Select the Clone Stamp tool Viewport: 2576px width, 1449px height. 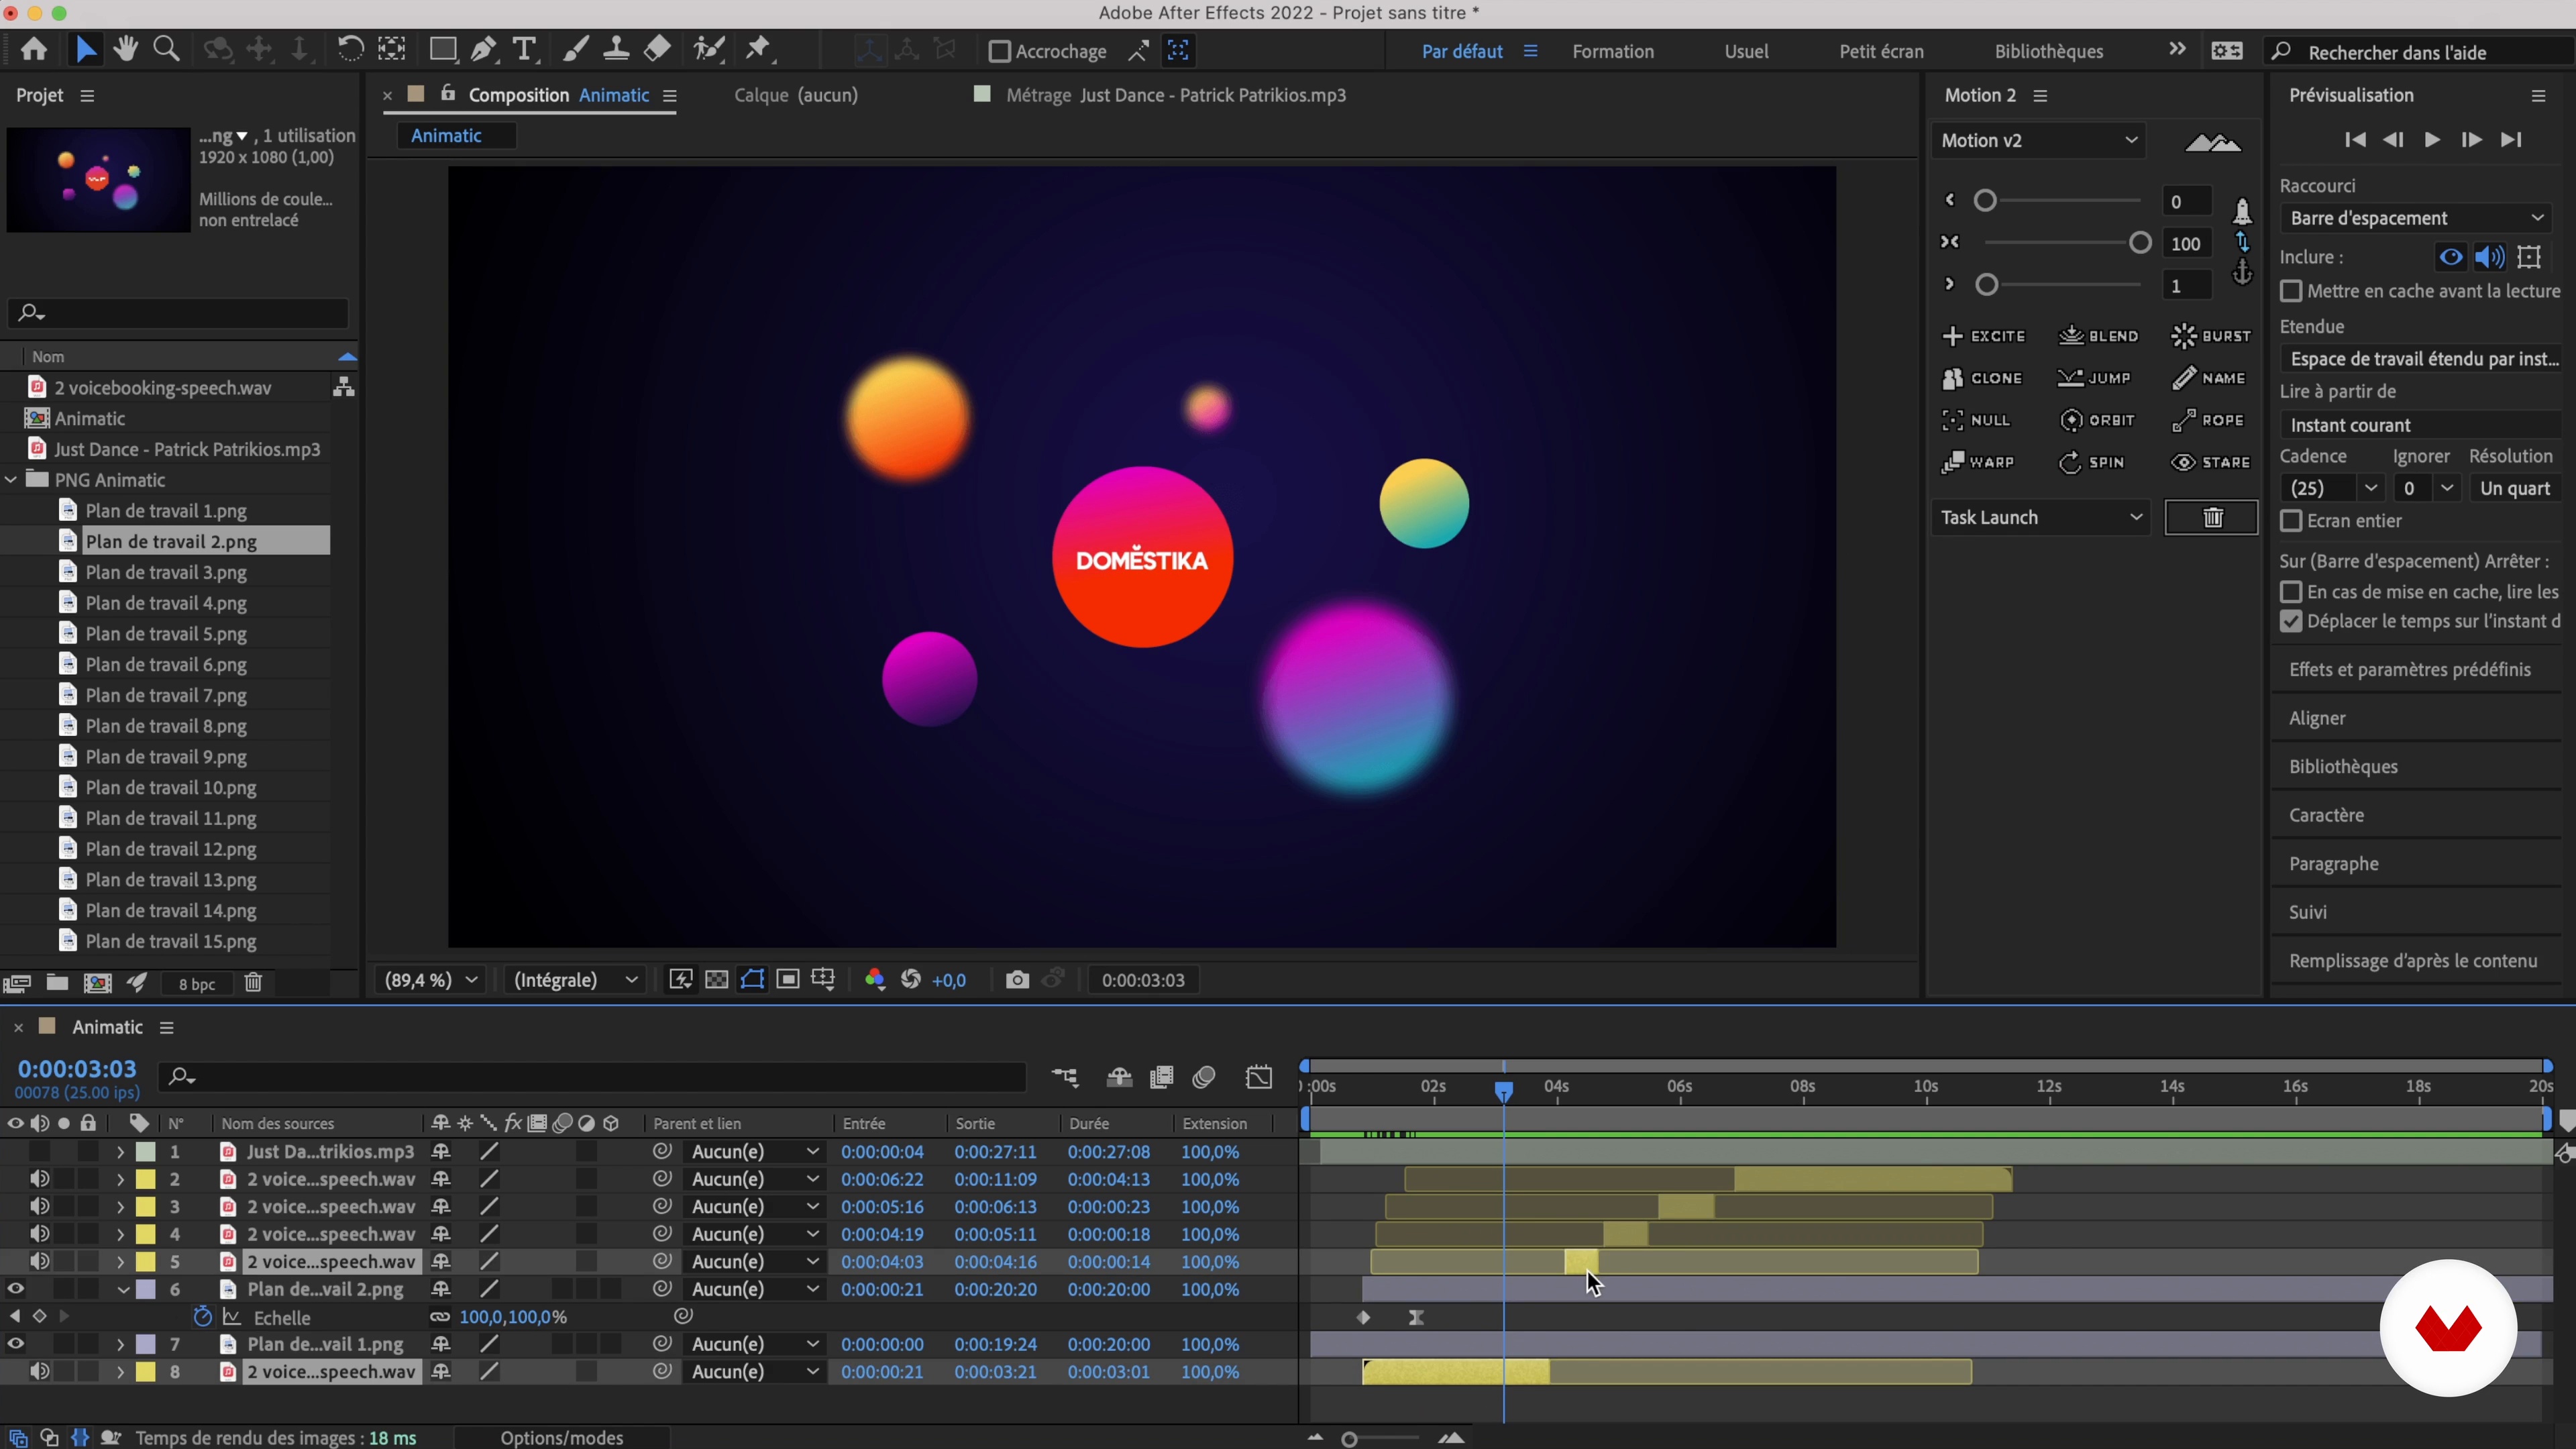[x=616, y=49]
